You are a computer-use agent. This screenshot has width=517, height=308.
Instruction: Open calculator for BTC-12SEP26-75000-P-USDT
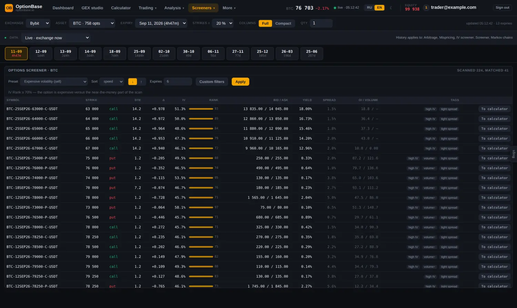[x=495, y=158]
